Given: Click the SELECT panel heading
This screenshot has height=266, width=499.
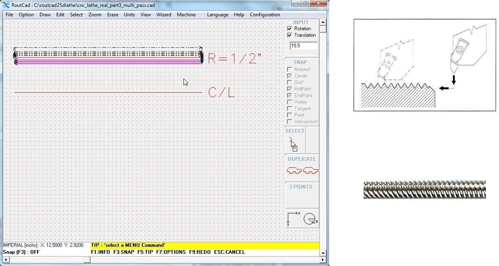Looking at the screenshot, I should (x=295, y=131).
